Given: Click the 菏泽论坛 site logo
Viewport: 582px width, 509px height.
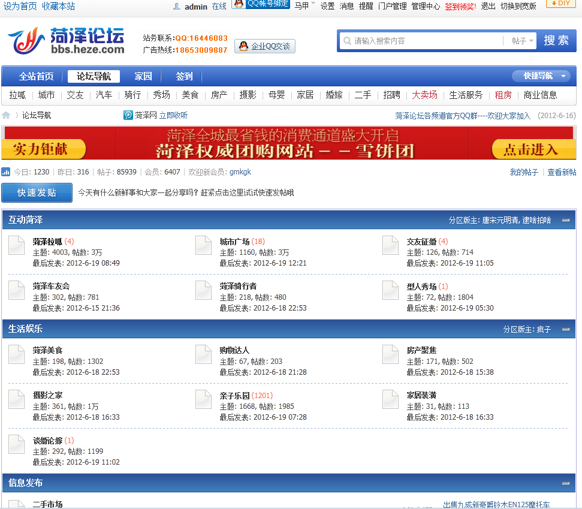Looking at the screenshot, I should coord(66,40).
